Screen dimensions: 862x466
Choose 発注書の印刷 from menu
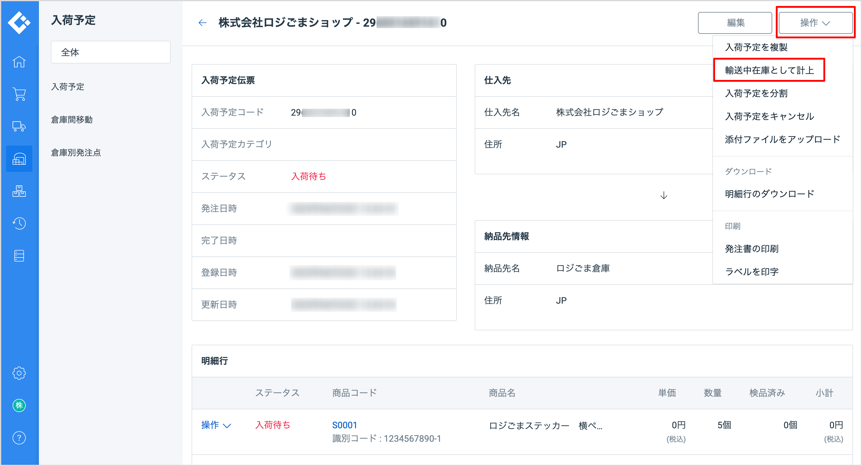tap(752, 249)
